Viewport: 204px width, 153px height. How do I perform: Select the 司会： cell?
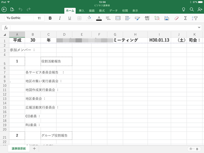tap(195, 40)
